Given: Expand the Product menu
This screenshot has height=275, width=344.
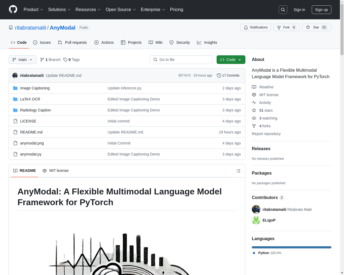Looking at the screenshot, I should 33,10.
